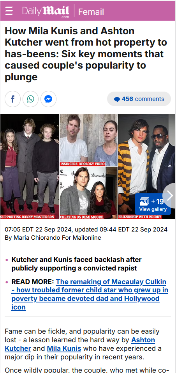The image size is (176, 373).
Task: Share article via WhatsApp icon
Action: [x=30, y=99]
